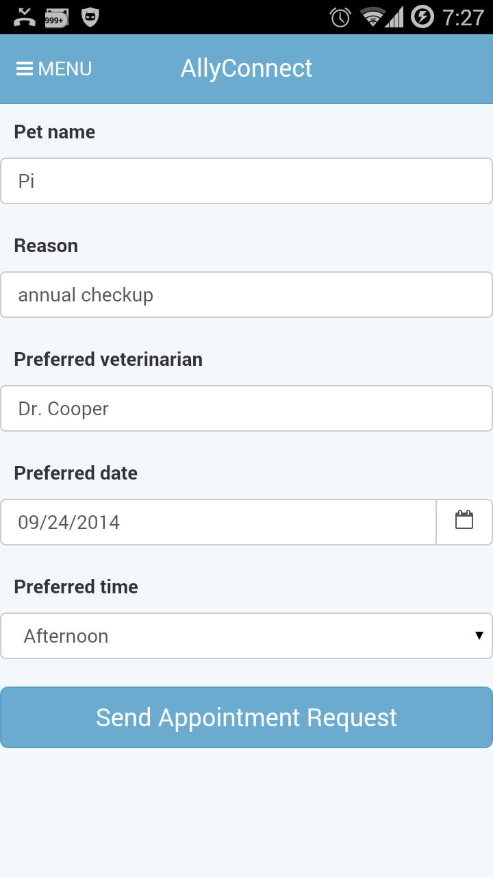Screen dimensions: 493x877
Task: Tap the cellular signal bars icon
Action: (x=395, y=17)
